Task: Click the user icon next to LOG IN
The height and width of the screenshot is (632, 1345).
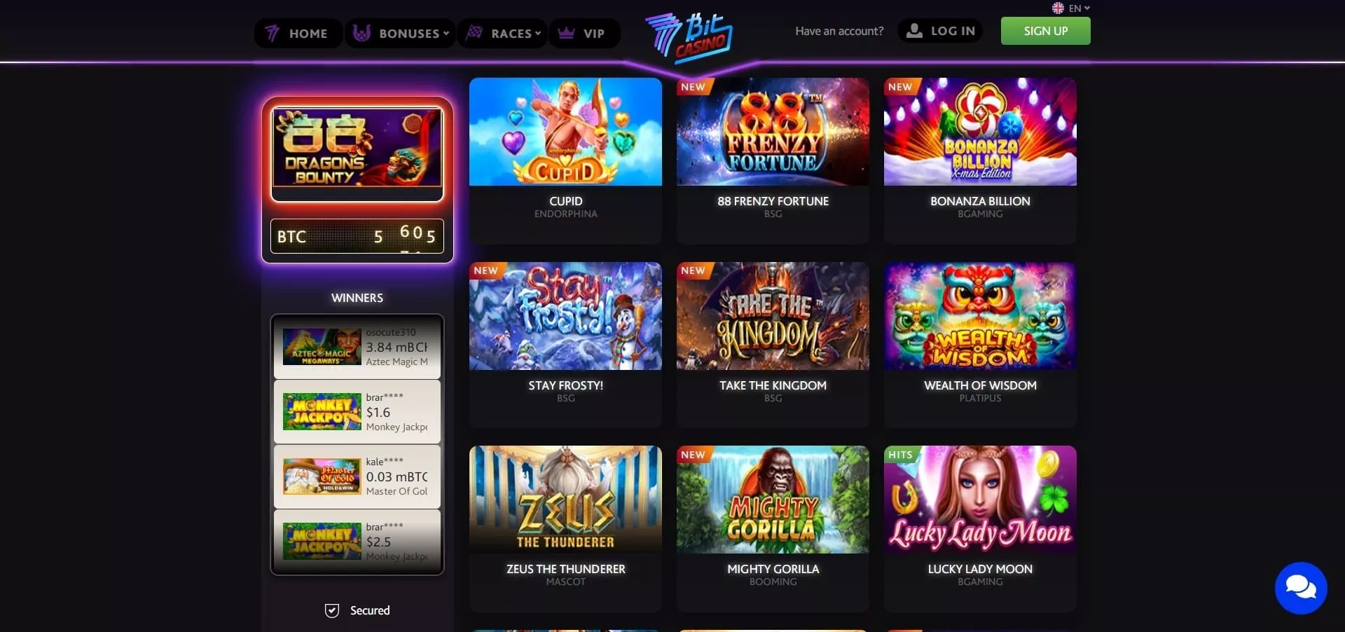Action: pos(914,31)
